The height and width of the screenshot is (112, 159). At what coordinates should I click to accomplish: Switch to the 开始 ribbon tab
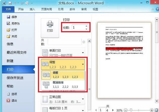point(21,9)
